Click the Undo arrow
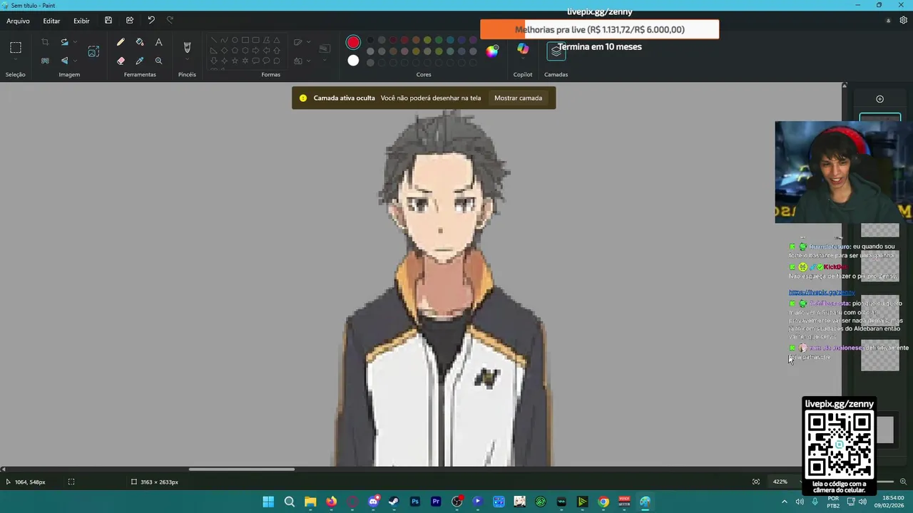The width and height of the screenshot is (913, 513). point(151,21)
